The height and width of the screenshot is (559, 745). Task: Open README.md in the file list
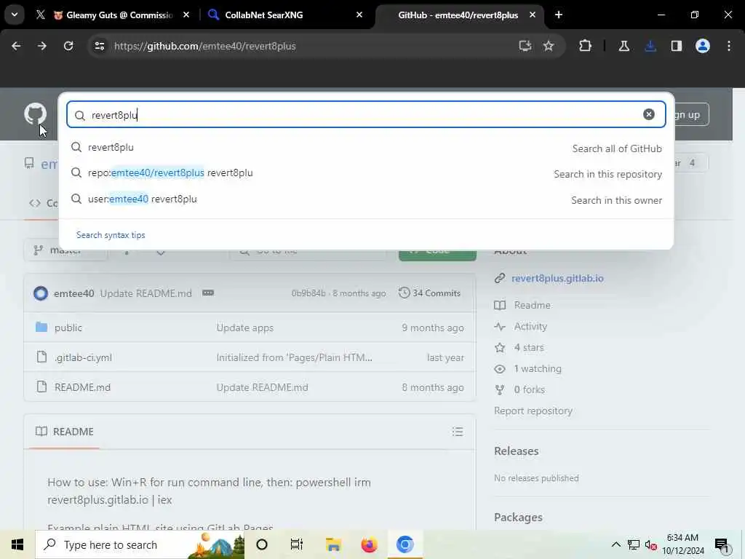pos(82,387)
